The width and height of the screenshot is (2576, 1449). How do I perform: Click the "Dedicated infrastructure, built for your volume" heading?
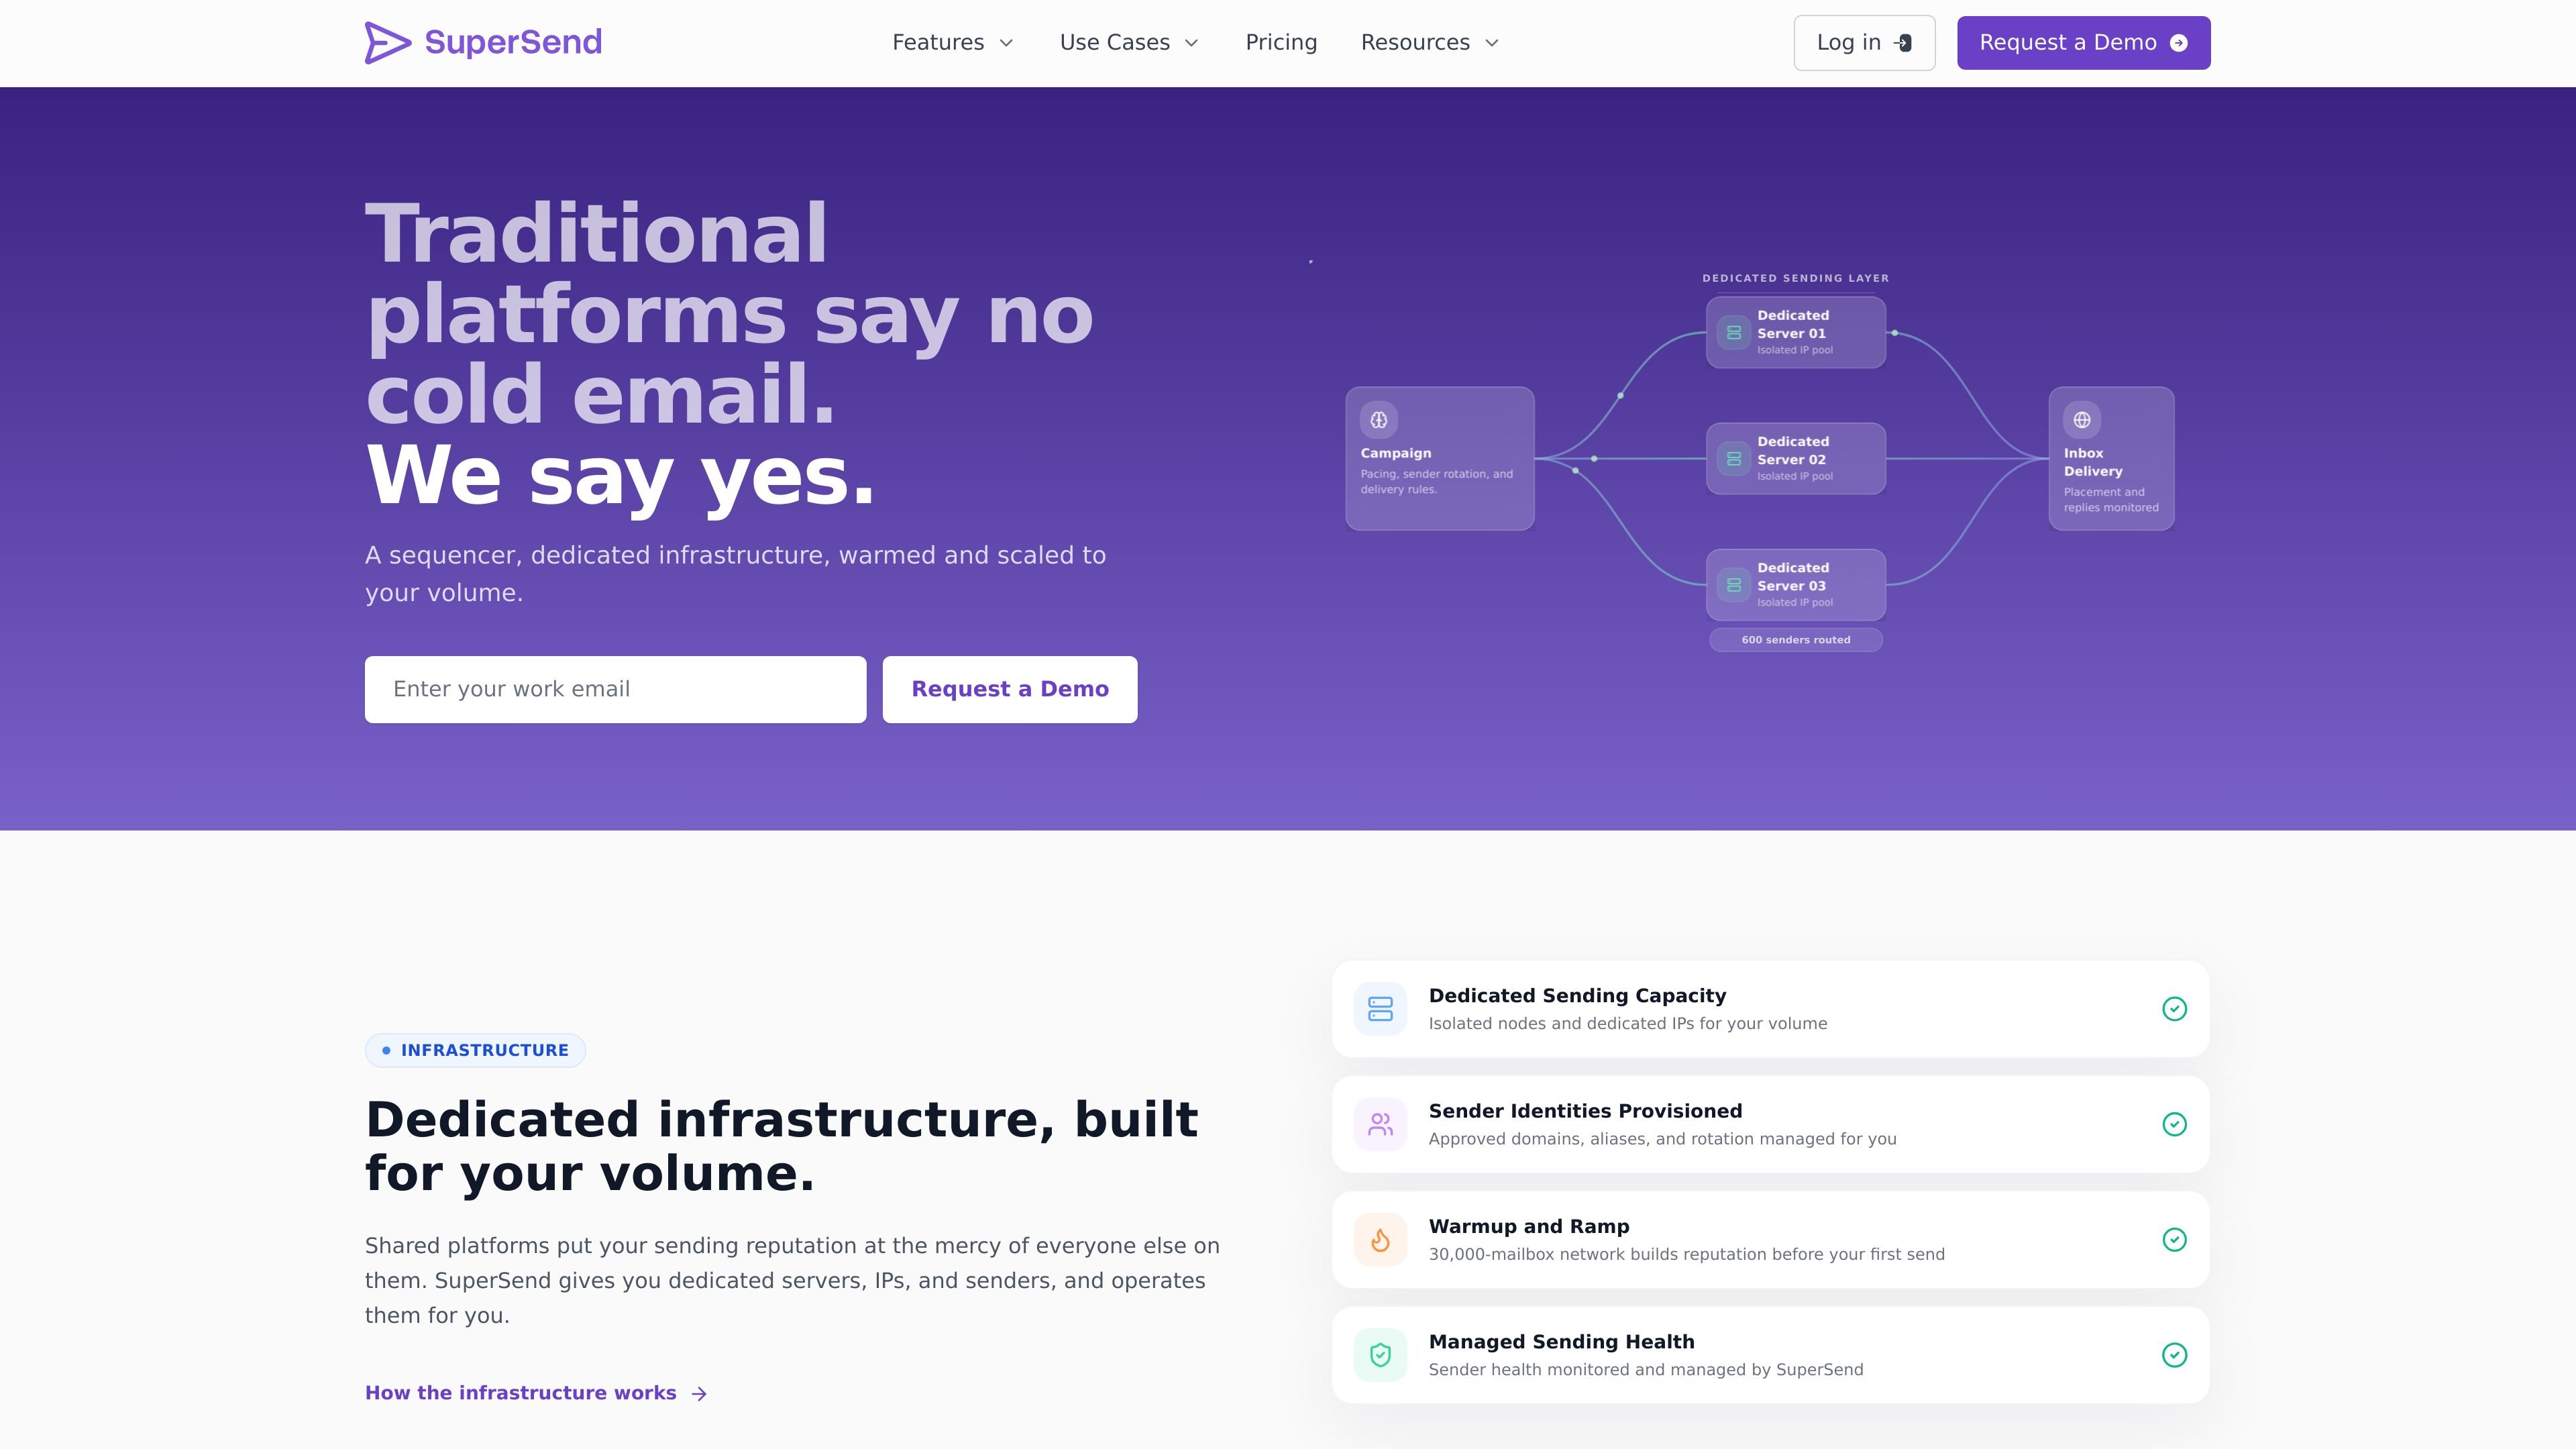pyautogui.click(x=781, y=1146)
